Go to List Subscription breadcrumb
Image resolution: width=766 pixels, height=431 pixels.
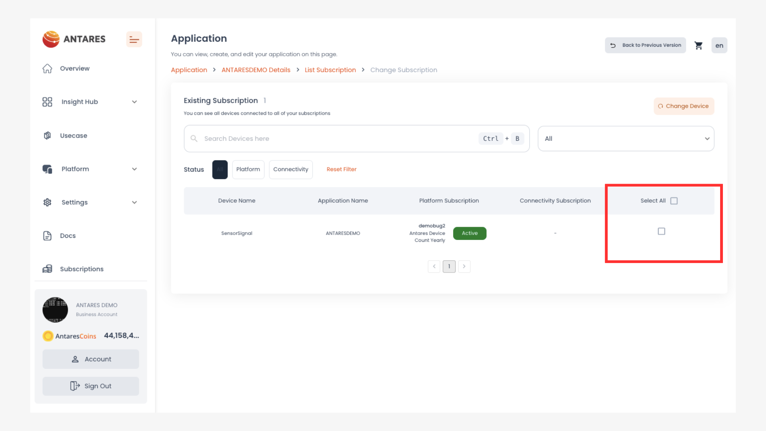[330, 70]
